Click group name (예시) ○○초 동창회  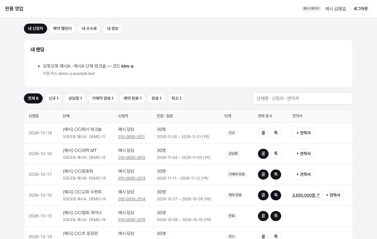point(80,233)
